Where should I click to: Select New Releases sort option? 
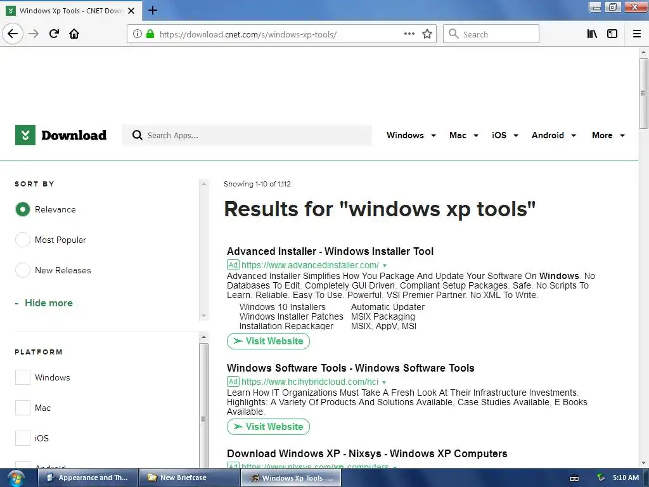[23, 270]
